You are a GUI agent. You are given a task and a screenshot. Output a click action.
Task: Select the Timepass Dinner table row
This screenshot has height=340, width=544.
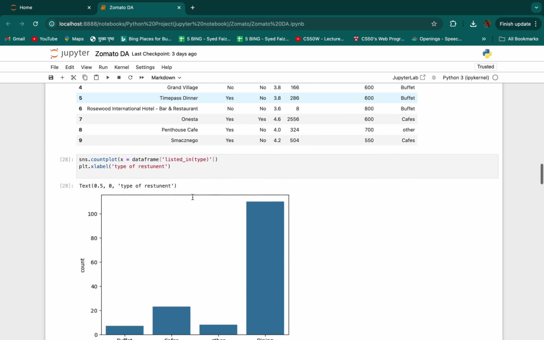(x=246, y=98)
